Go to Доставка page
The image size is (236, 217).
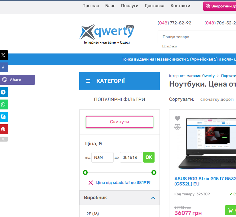[x=154, y=6]
